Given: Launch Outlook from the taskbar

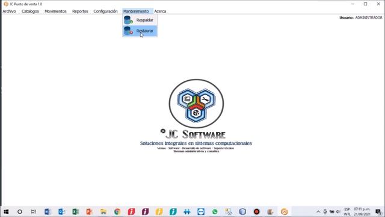Looking at the screenshot, I should point(61,212).
